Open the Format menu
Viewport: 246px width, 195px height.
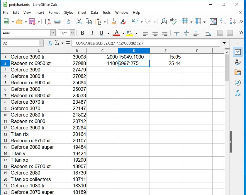pyautogui.click(x=54, y=13)
